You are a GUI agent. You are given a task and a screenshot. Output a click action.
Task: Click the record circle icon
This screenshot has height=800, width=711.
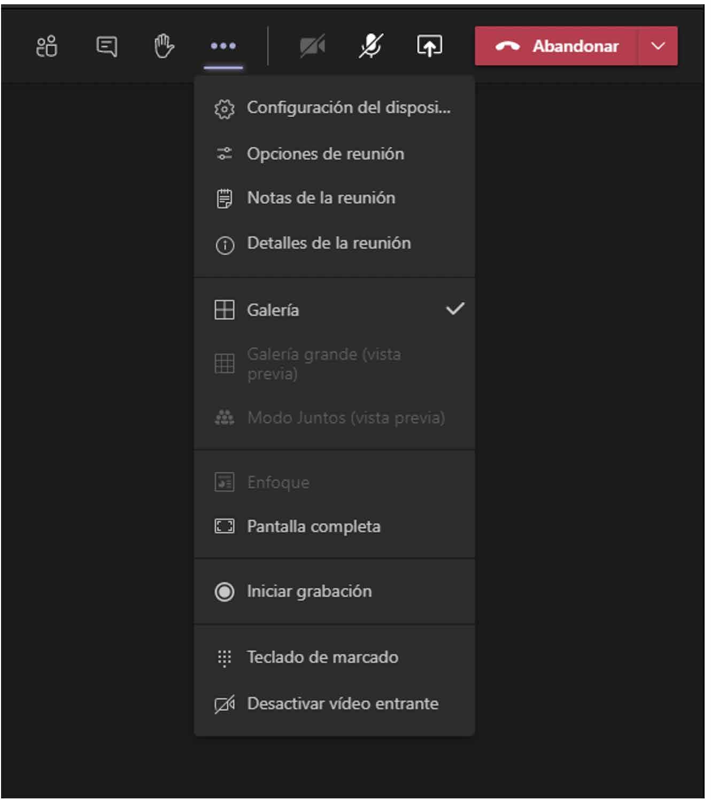pyautogui.click(x=225, y=592)
